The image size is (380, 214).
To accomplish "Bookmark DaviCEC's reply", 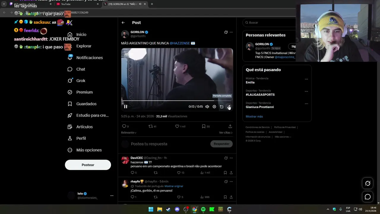I will click(225, 173).
